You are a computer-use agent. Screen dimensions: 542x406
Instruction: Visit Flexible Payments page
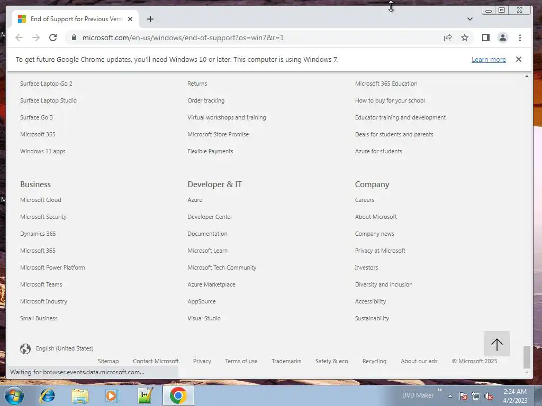(210, 151)
